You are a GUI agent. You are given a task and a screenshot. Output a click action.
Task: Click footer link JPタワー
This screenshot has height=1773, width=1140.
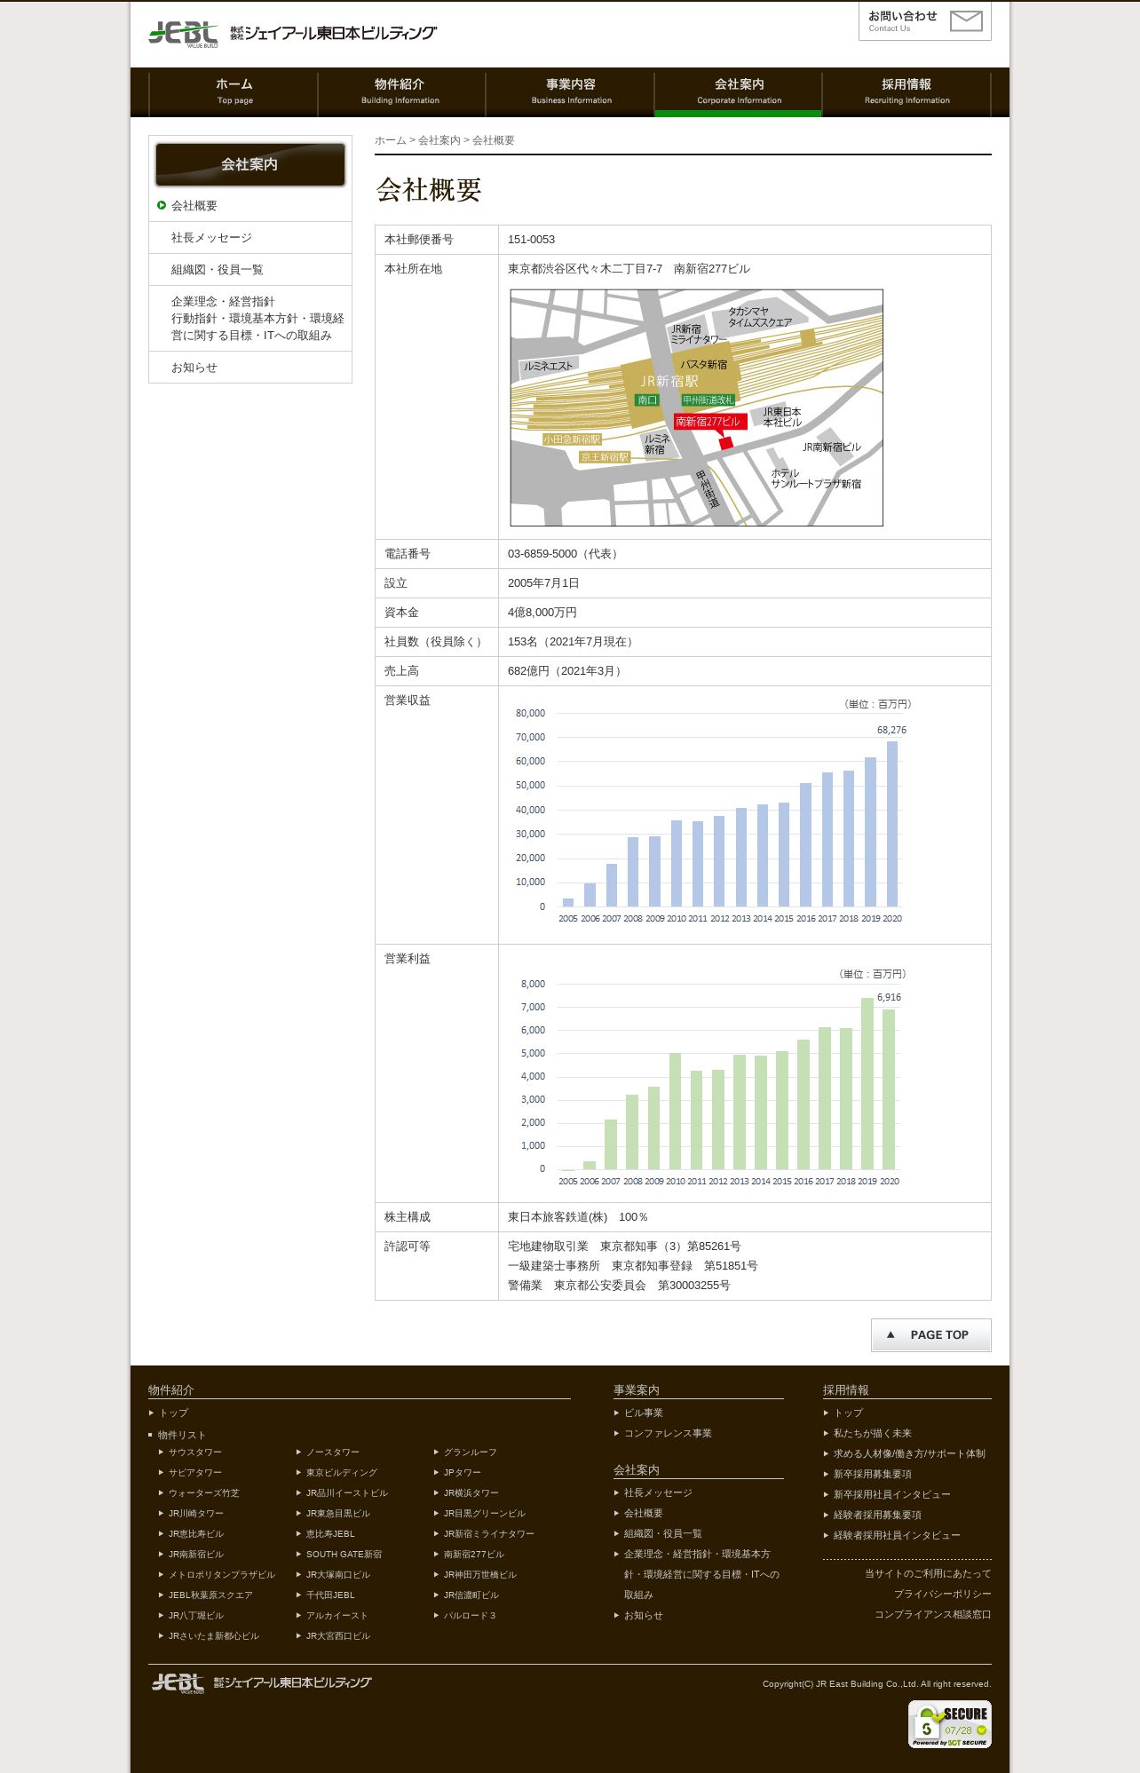tap(463, 1473)
